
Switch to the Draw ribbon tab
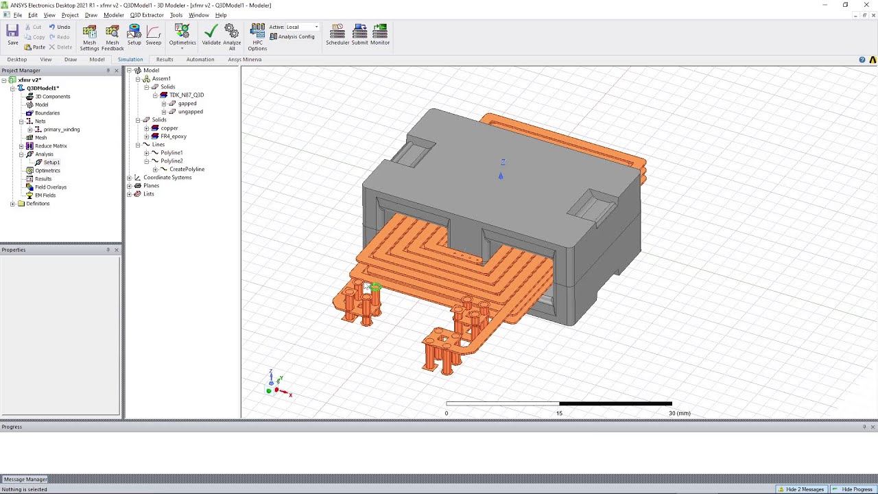[71, 60]
